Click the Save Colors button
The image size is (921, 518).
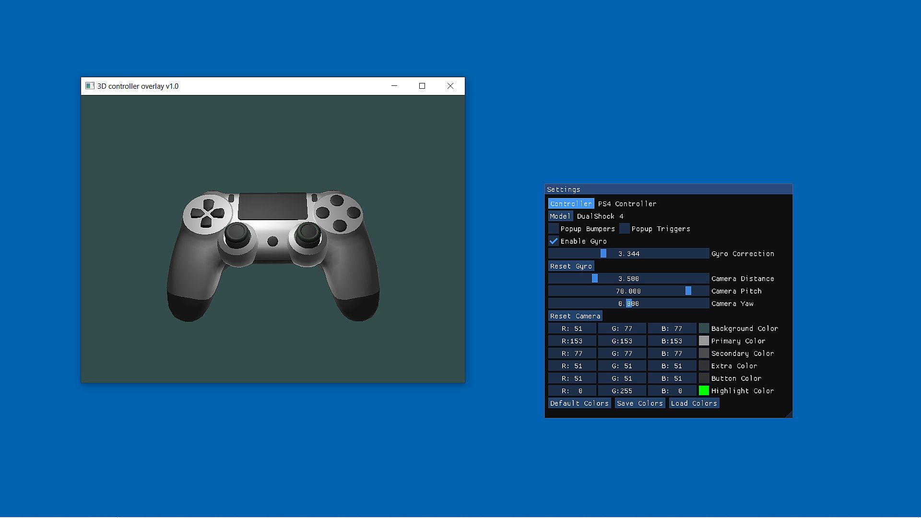(x=639, y=403)
